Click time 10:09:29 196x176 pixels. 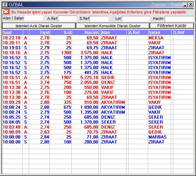(11, 102)
